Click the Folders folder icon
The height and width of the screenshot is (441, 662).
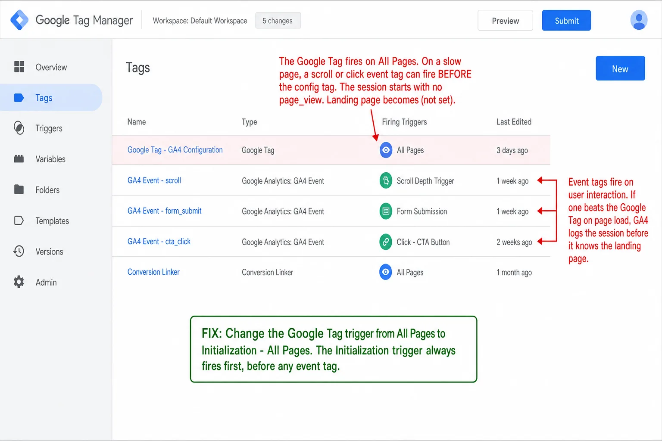tap(19, 189)
